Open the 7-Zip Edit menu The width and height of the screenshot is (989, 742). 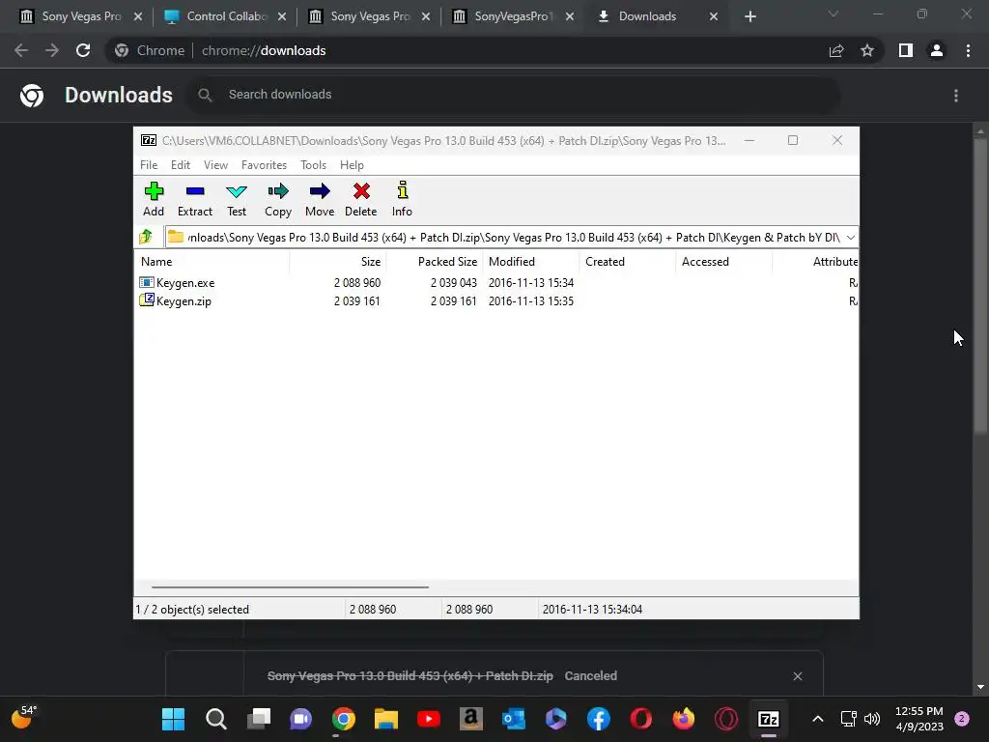(181, 164)
